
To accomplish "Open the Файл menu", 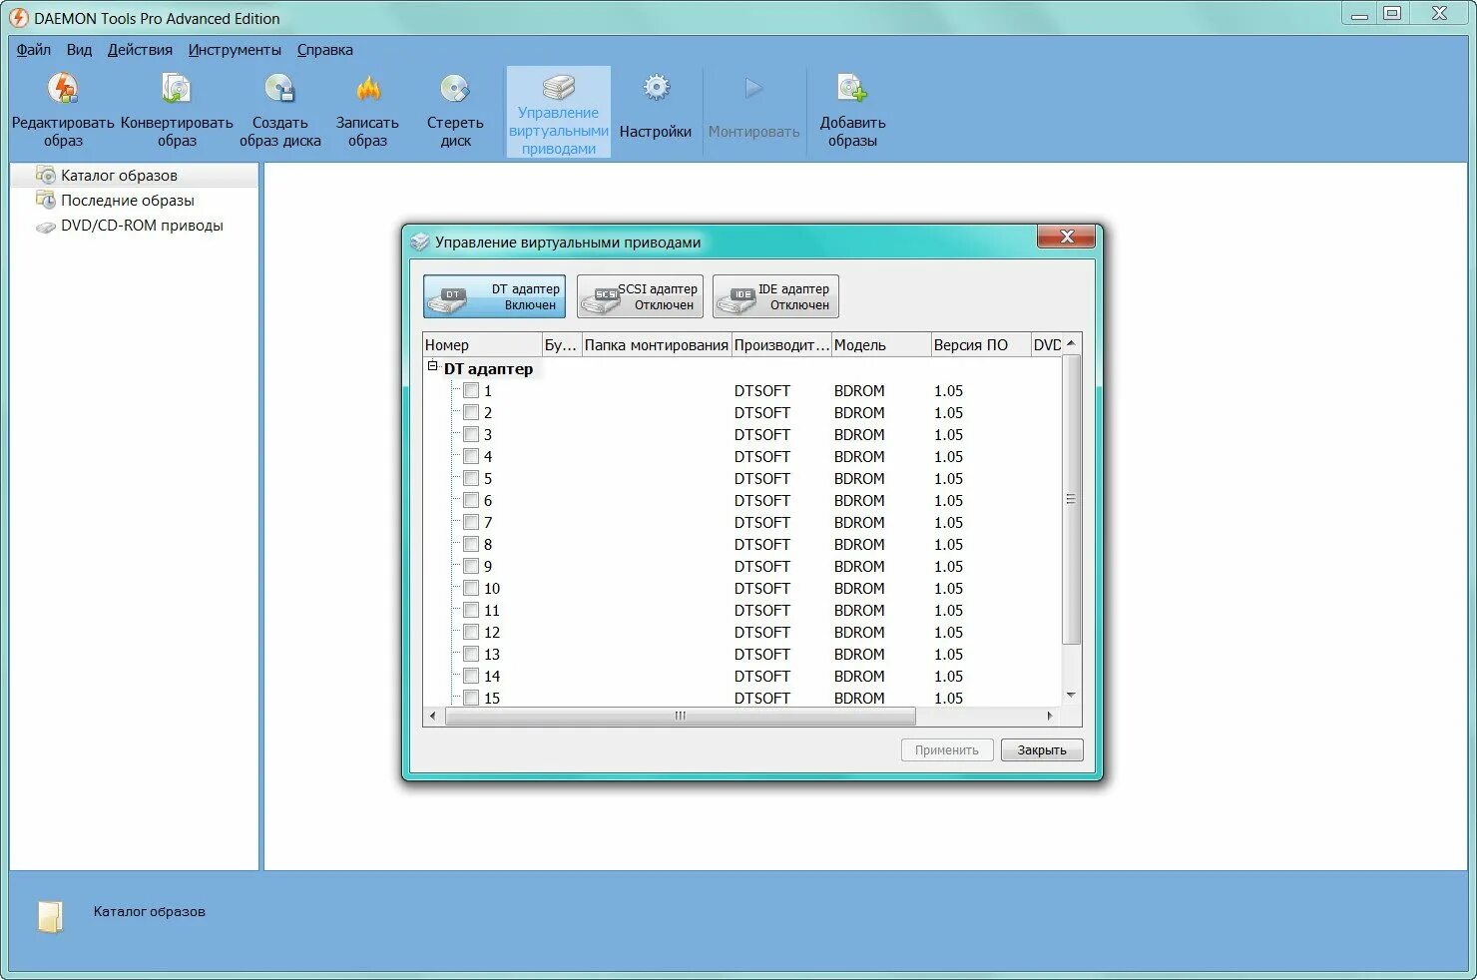I will tap(34, 50).
